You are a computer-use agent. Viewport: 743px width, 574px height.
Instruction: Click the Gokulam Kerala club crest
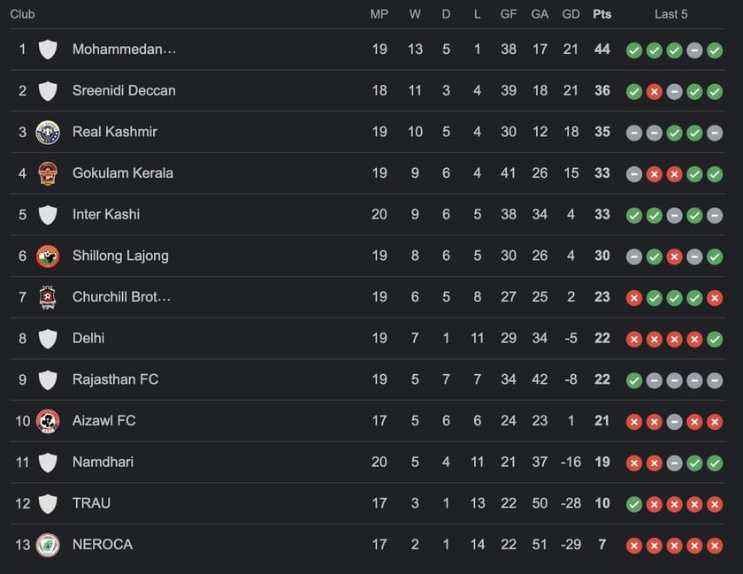pyautogui.click(x=48, y=172)
